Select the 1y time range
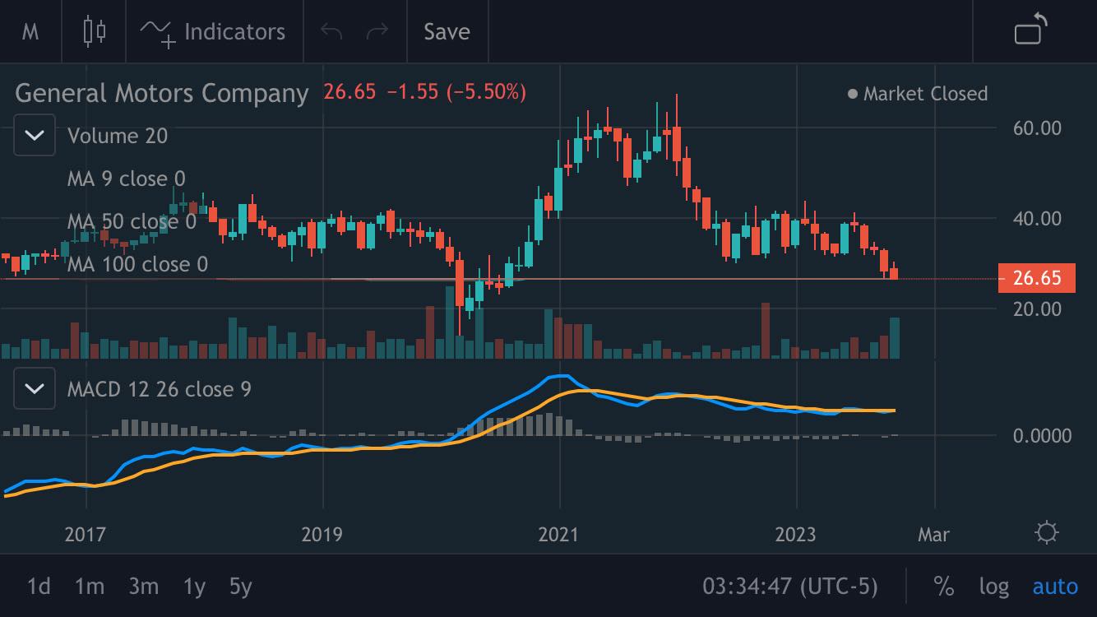Screen dimensions: 1097x617 click(194, 587)
